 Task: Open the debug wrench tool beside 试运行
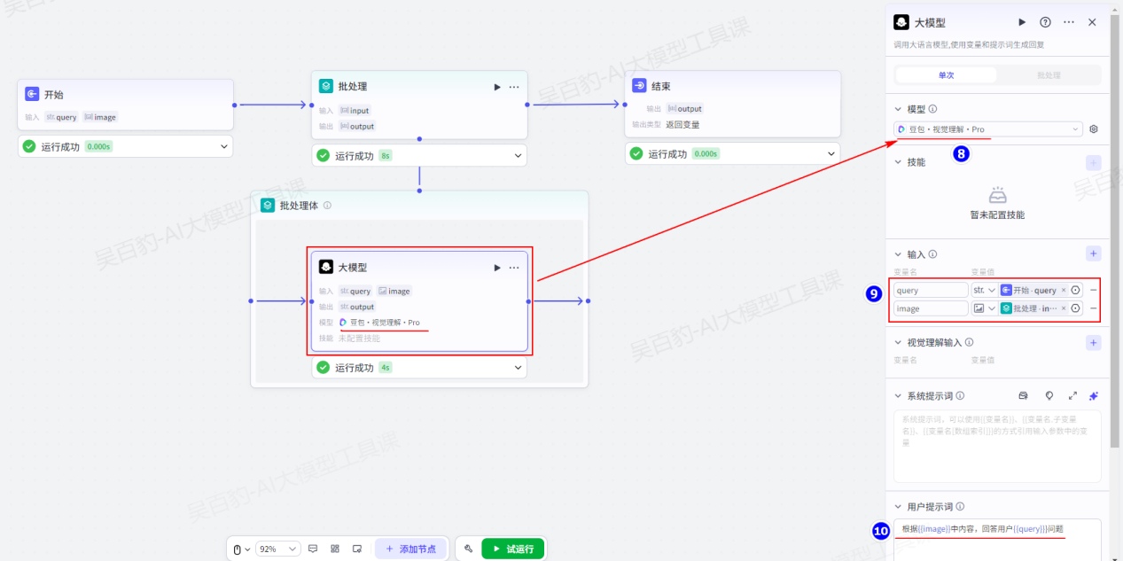468,549
